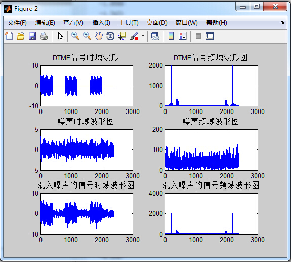Open the 插入(I) menu
This screenshot has height=262, width=291.
[101, 23]
